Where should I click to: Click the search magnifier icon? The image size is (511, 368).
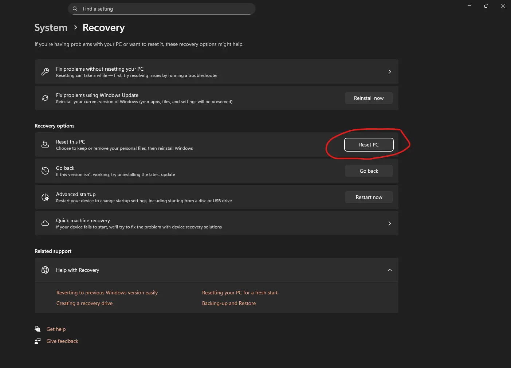[x=75, y=9]
